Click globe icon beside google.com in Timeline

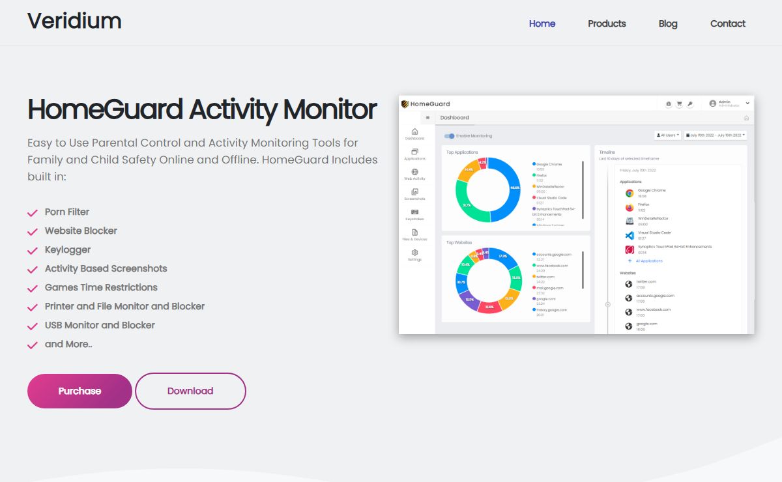point(629,326)
